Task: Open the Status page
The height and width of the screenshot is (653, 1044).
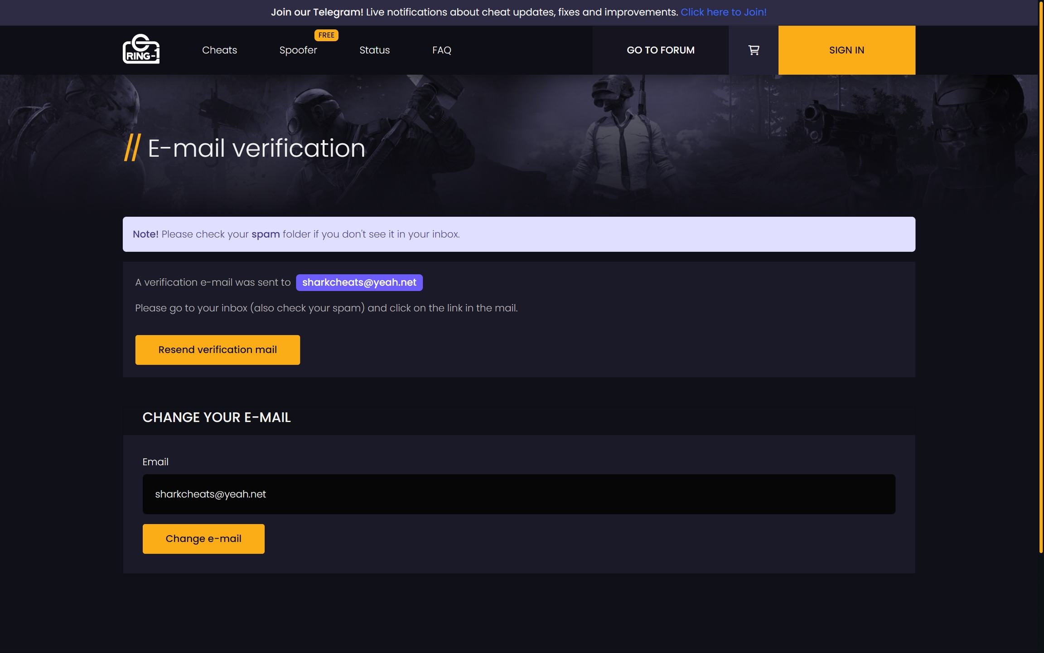Action: tap(374, 50)
